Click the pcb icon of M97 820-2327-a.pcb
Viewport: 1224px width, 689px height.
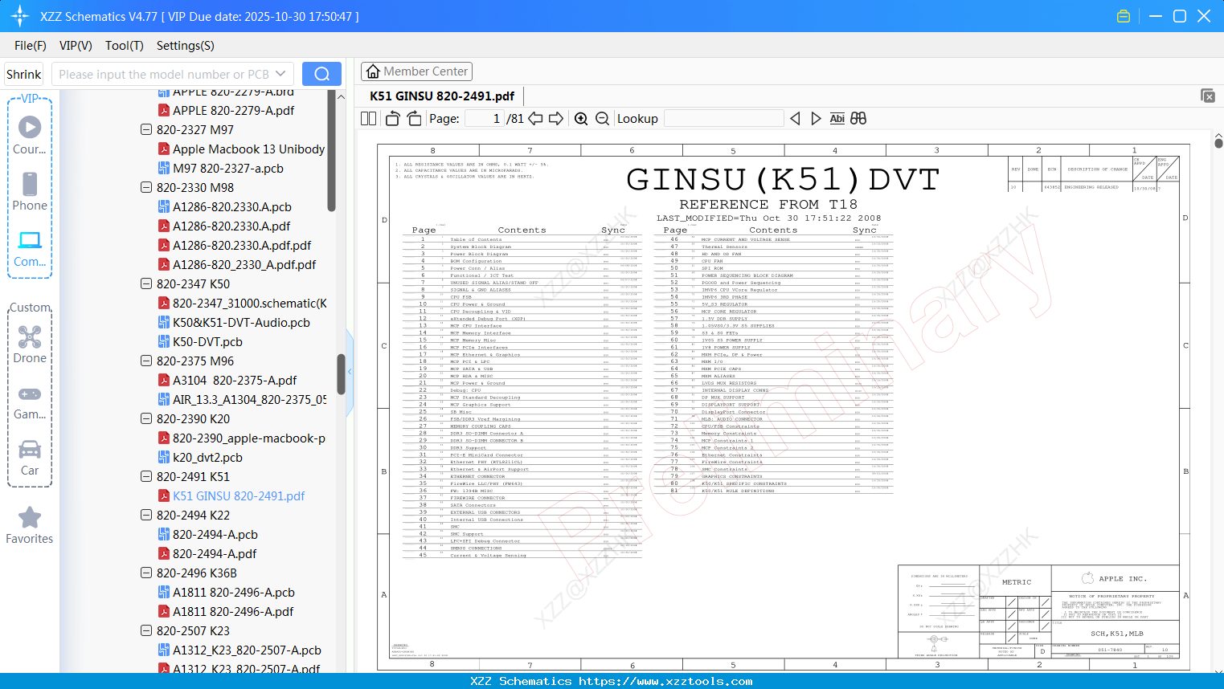[x=163, y=169]
